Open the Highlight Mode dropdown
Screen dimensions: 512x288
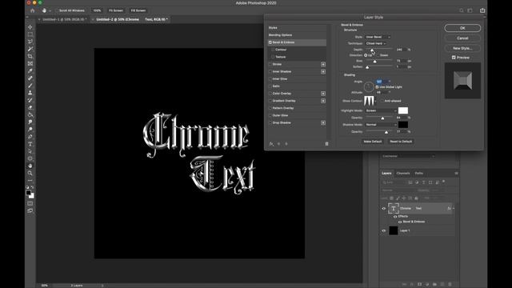pos(381,110)
